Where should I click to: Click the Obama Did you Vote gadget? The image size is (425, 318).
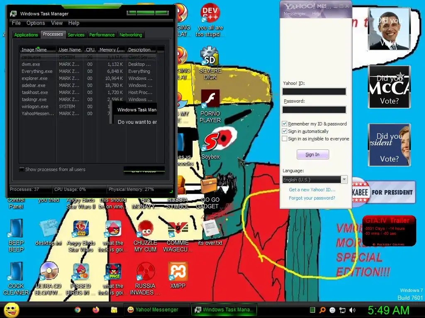pos(389,29)
